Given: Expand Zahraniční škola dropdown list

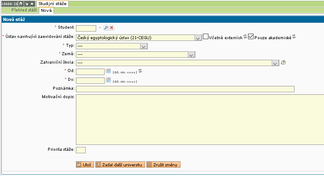Looking at the screenshot, I should [x=275, y=63].
